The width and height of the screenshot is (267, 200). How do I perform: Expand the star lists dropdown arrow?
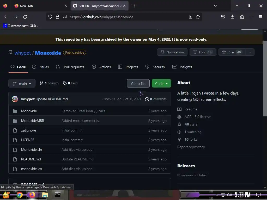coord(250,52)
